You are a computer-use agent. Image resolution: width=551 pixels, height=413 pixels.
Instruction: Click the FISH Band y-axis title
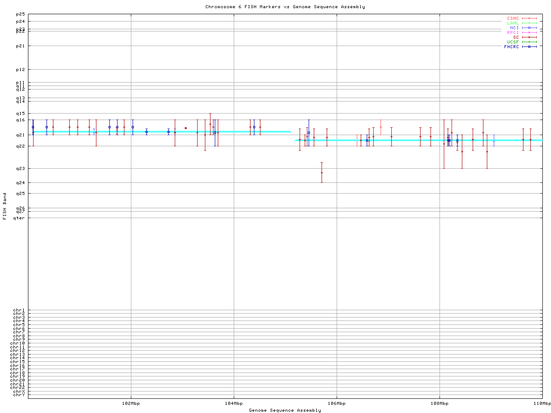5,206
